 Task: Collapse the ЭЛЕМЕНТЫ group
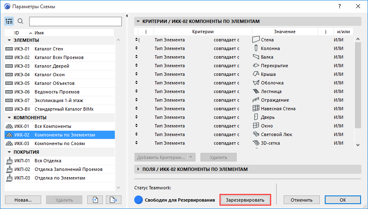click(x=9, y=40)
